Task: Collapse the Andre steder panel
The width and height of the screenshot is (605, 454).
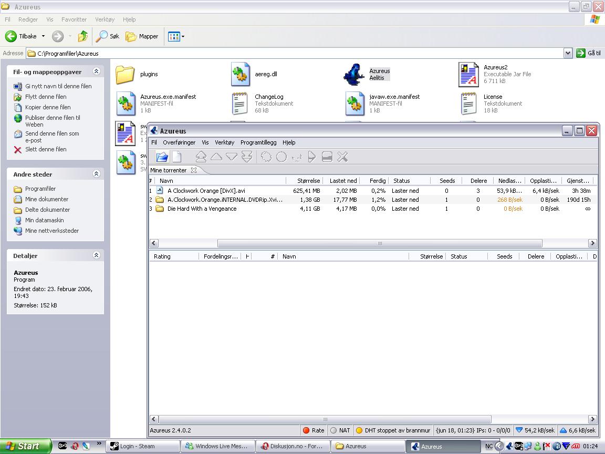Action: pos(97,174)
